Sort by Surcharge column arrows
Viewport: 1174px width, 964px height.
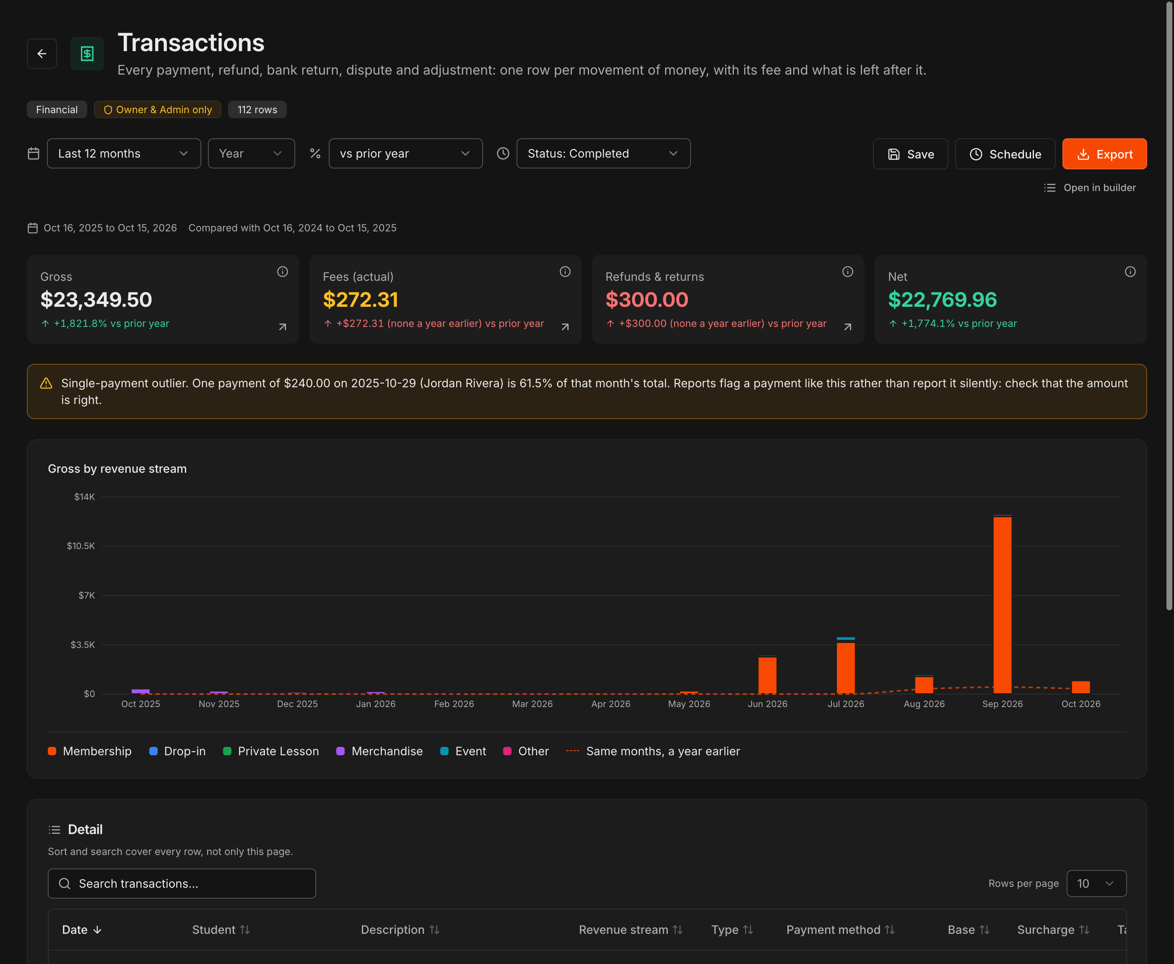click(x=1084, y=930)
